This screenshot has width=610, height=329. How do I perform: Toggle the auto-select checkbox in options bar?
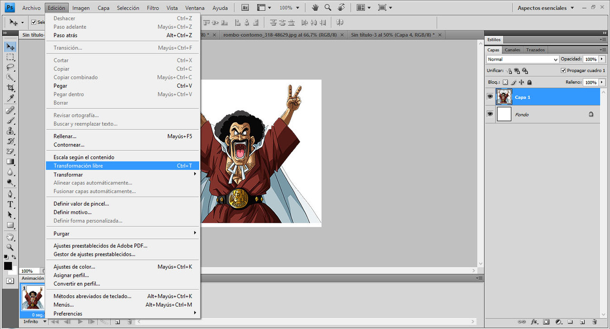pyautogui.click(x=34, y=22)
